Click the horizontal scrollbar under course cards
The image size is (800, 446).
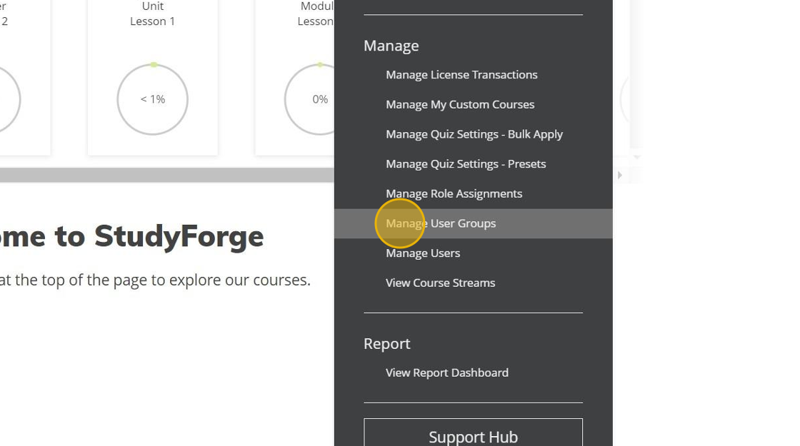click(164, 175)
